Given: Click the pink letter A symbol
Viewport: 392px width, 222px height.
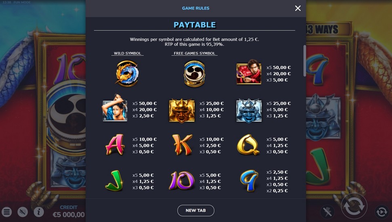Looking at the screenshot, I should (x=115, y=145).
